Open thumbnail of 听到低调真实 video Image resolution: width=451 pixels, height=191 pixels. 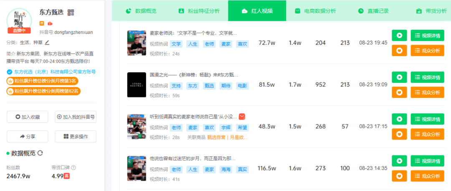tap(137, 127)
